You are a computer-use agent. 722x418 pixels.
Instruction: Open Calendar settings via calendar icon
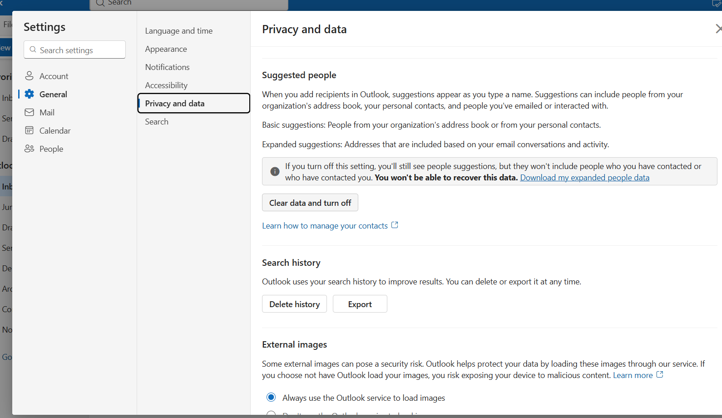30,130
